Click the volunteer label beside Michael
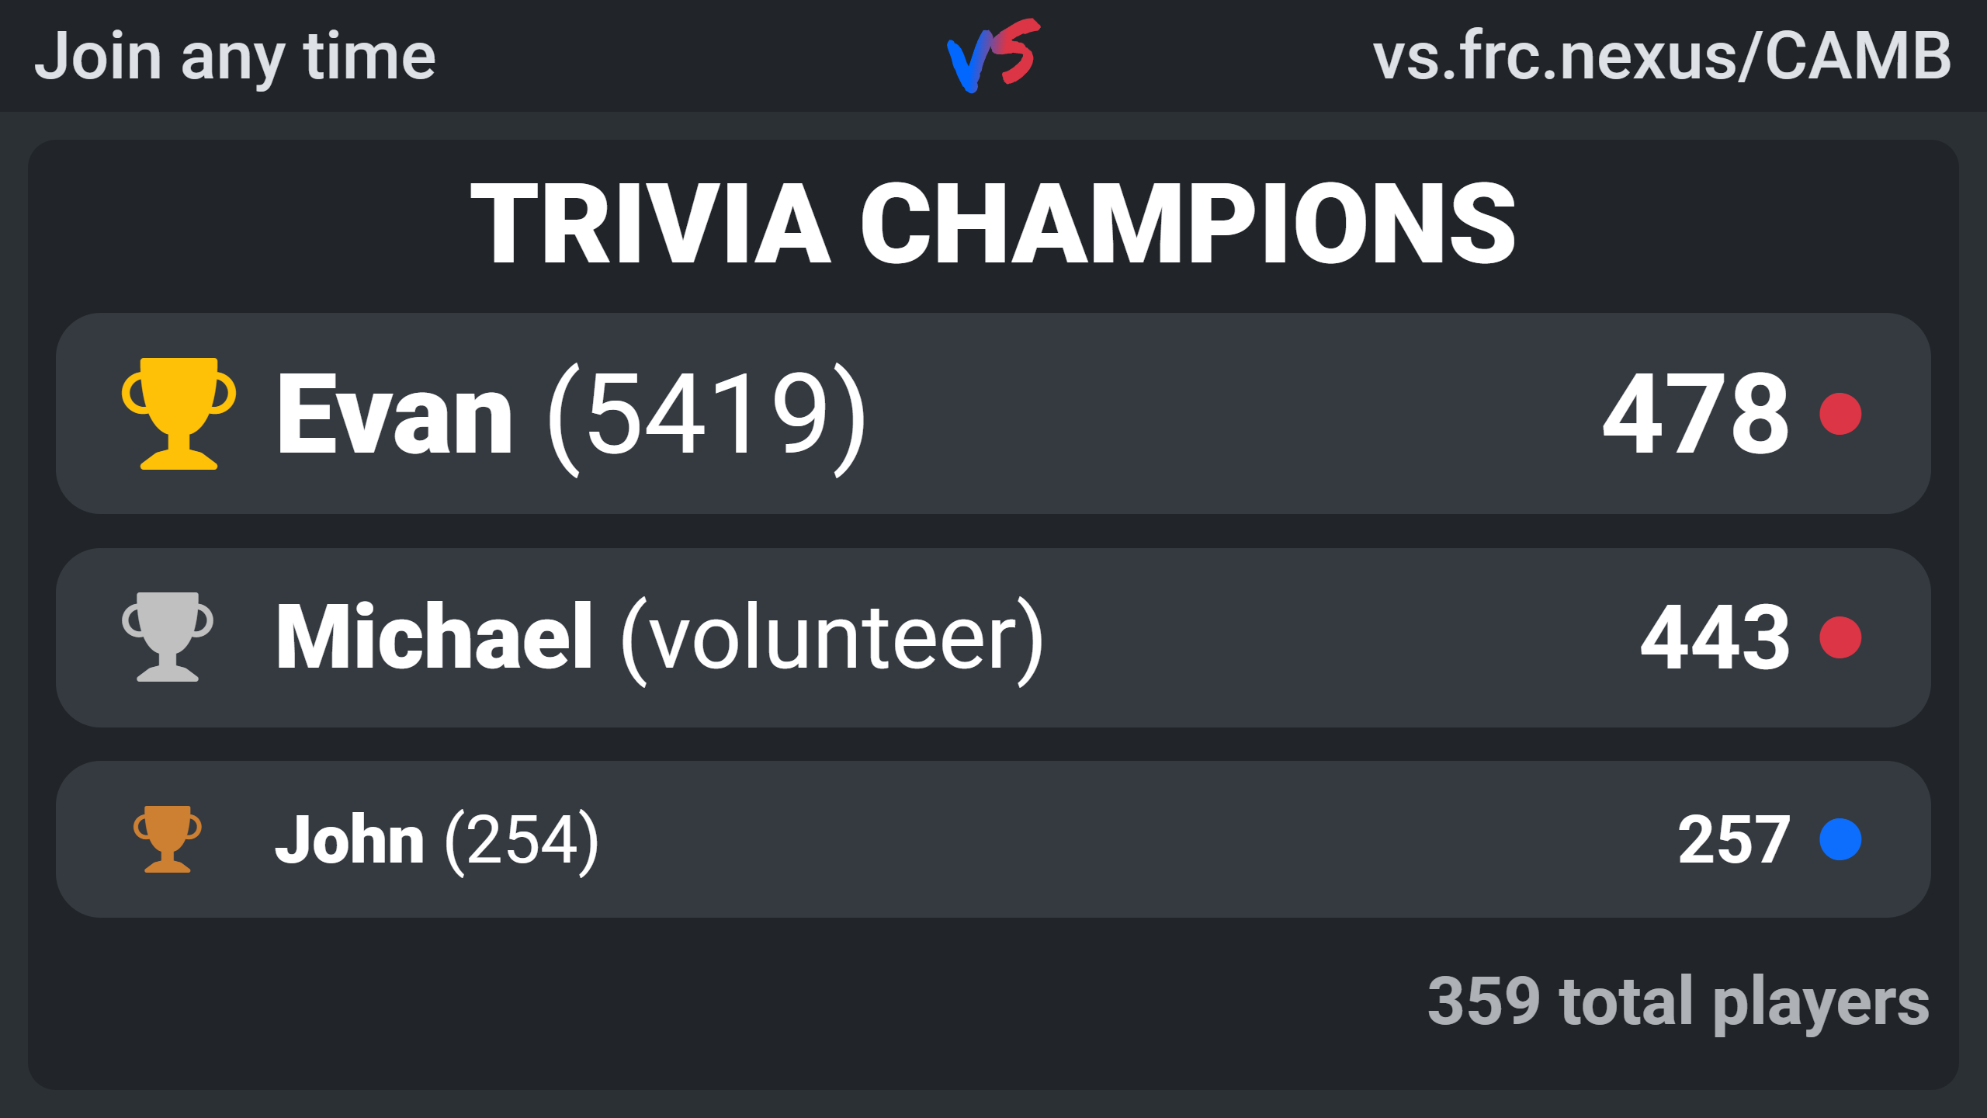Viewport: 1987px width, 1118px height. pyautogui.click(x=833, y=639)
